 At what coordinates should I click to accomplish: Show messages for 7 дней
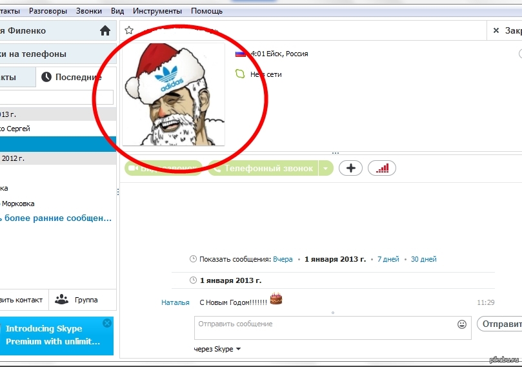point(388,259)
